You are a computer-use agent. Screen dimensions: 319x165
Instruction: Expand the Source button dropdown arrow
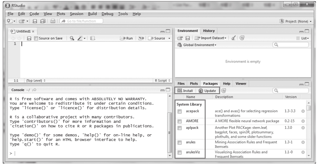[169, 38]
